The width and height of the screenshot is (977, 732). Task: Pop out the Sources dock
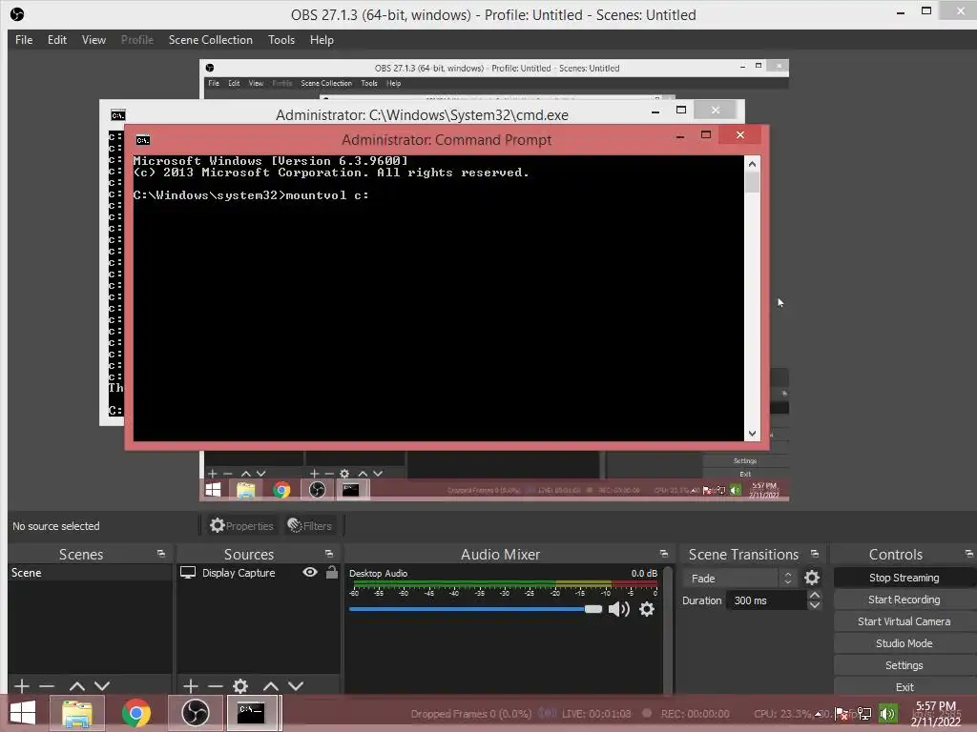tap(329, 554)
